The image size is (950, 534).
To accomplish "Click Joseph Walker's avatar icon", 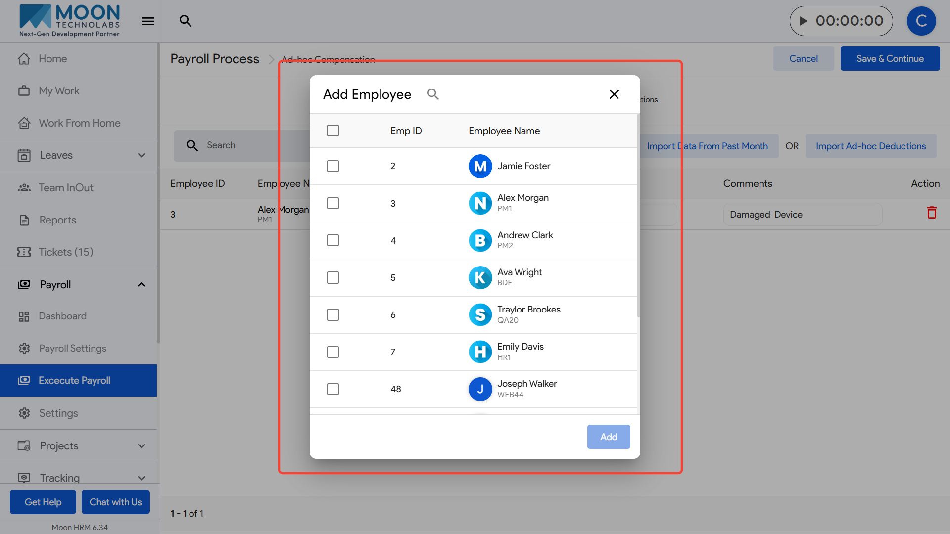I will [x=480, y=389].
